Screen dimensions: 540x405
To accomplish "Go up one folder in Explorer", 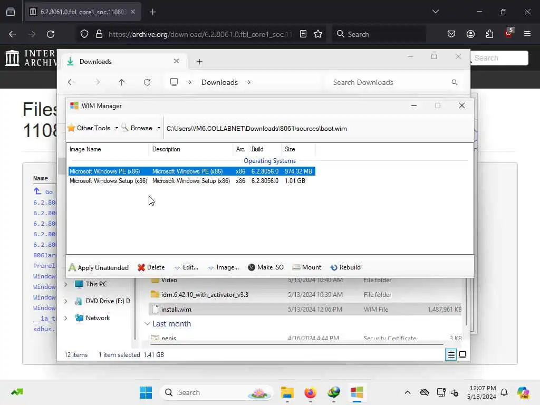I will tap(122, 82).
